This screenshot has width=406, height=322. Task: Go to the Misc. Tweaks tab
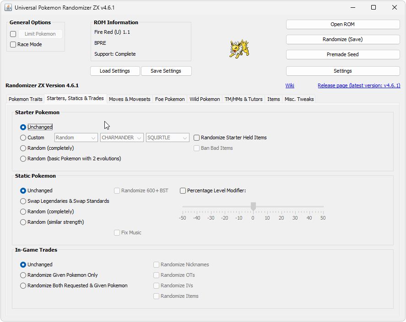click(x=299, y=99)
